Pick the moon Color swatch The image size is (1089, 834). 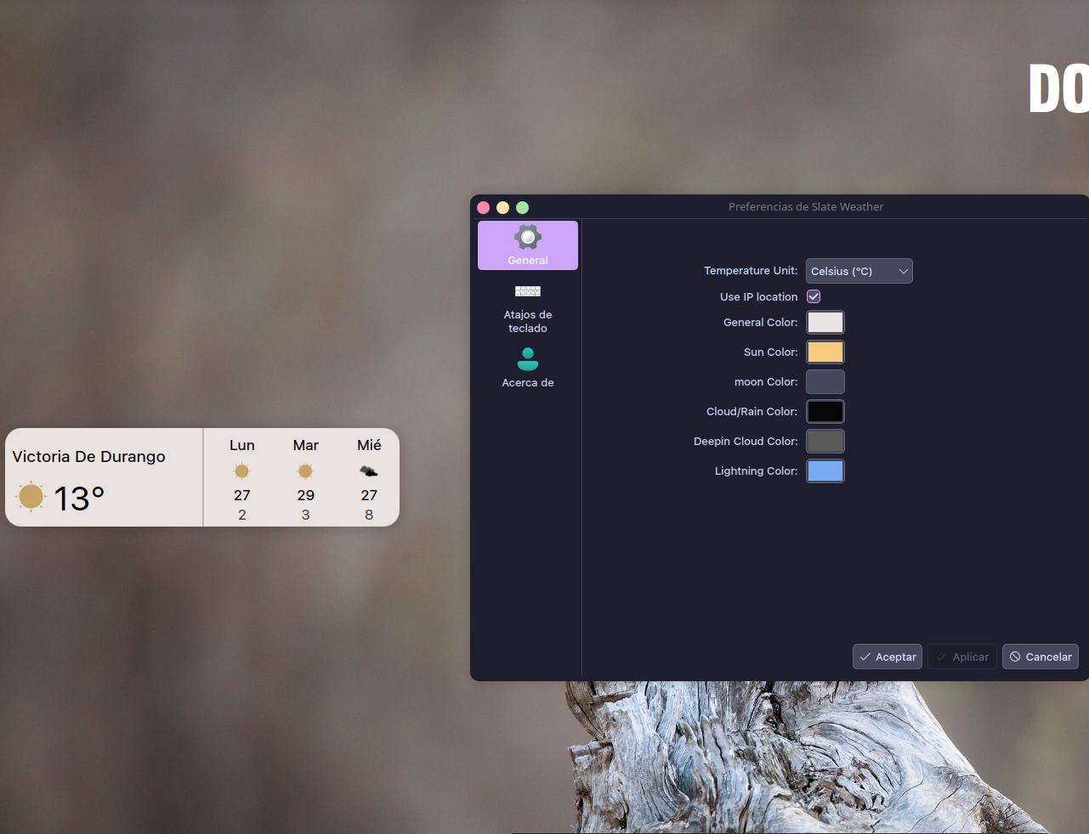click(x=825, y=381)
